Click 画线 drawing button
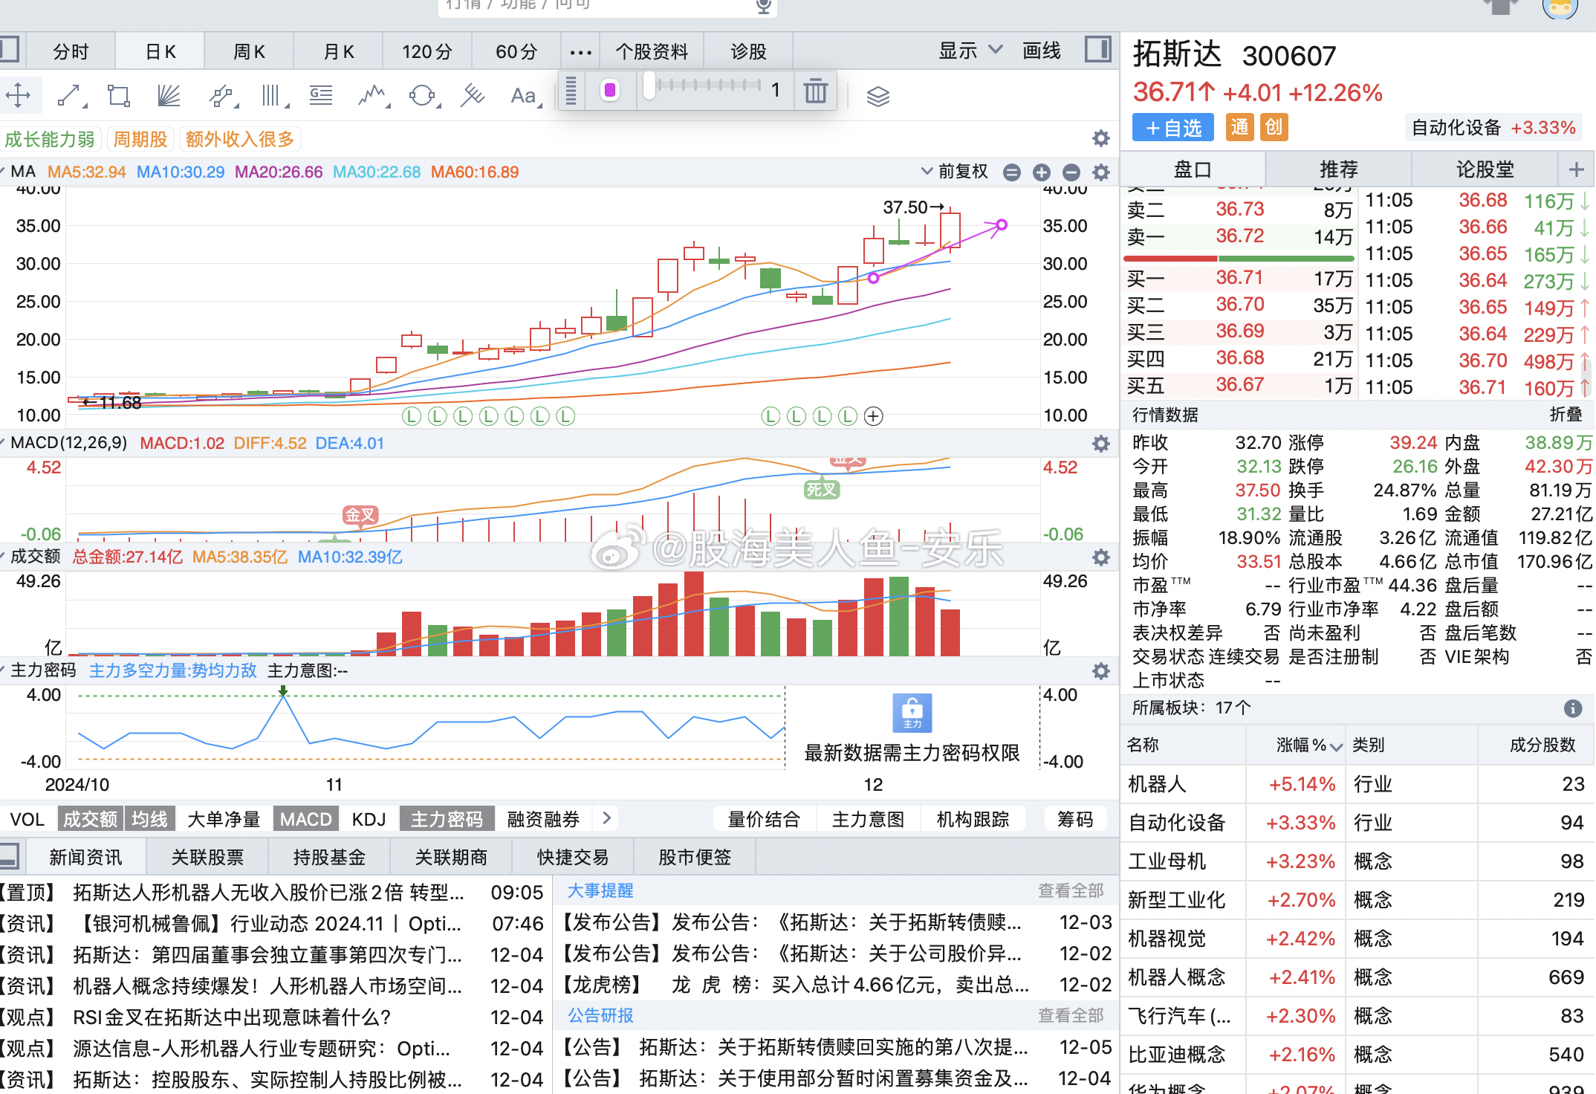The height and width of the screenshot is (1094, 1596). click(1042, 51)
